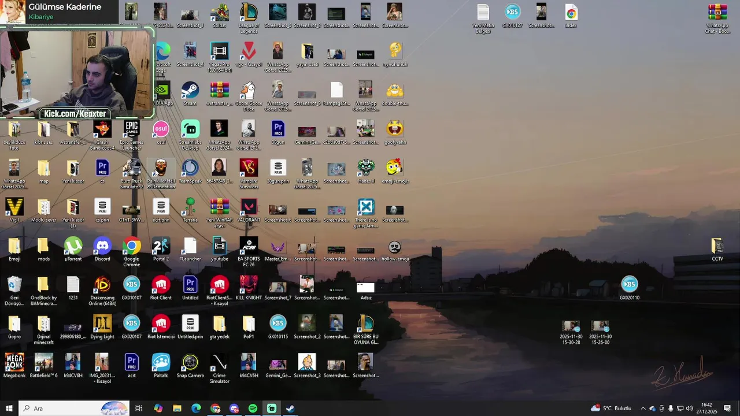
Task: Select Drakensang Online desktop icon
Action: click(x=102, y=291)
